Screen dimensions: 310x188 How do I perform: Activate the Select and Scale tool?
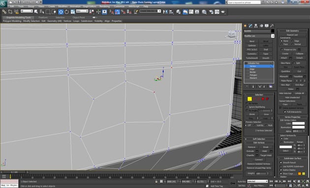(x=73, y=12)
